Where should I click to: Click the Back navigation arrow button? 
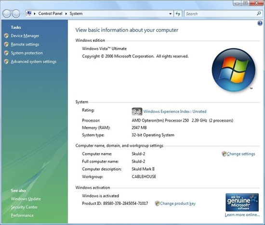(x=7, y=13)
